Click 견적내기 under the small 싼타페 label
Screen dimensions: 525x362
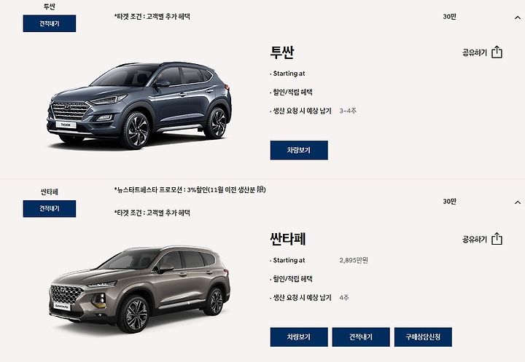coord(50,208)
